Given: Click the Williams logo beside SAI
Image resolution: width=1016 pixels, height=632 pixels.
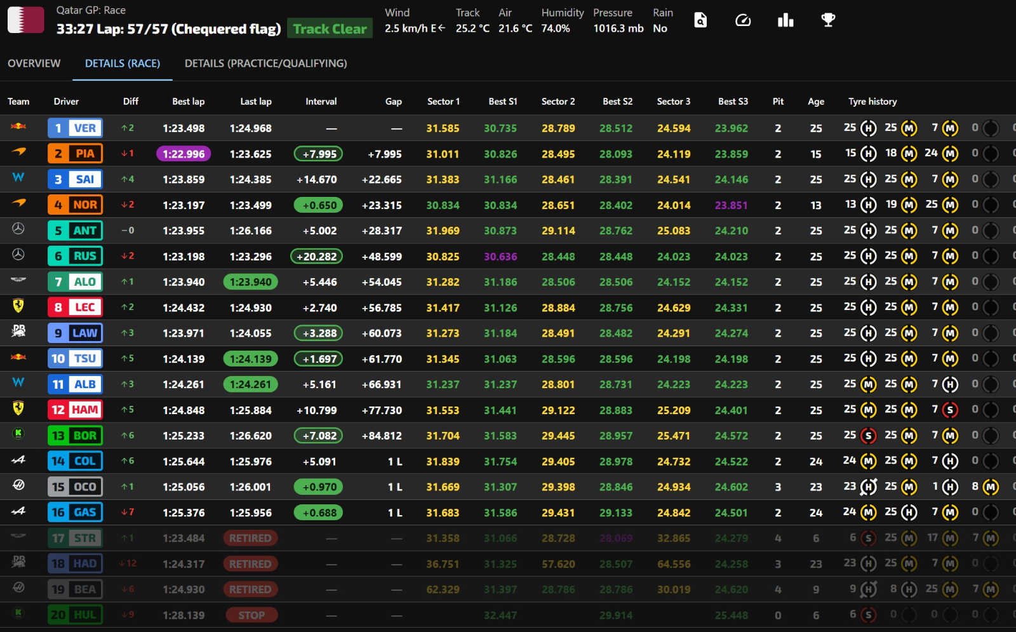Looking at the screenshot, I should 18,178.
